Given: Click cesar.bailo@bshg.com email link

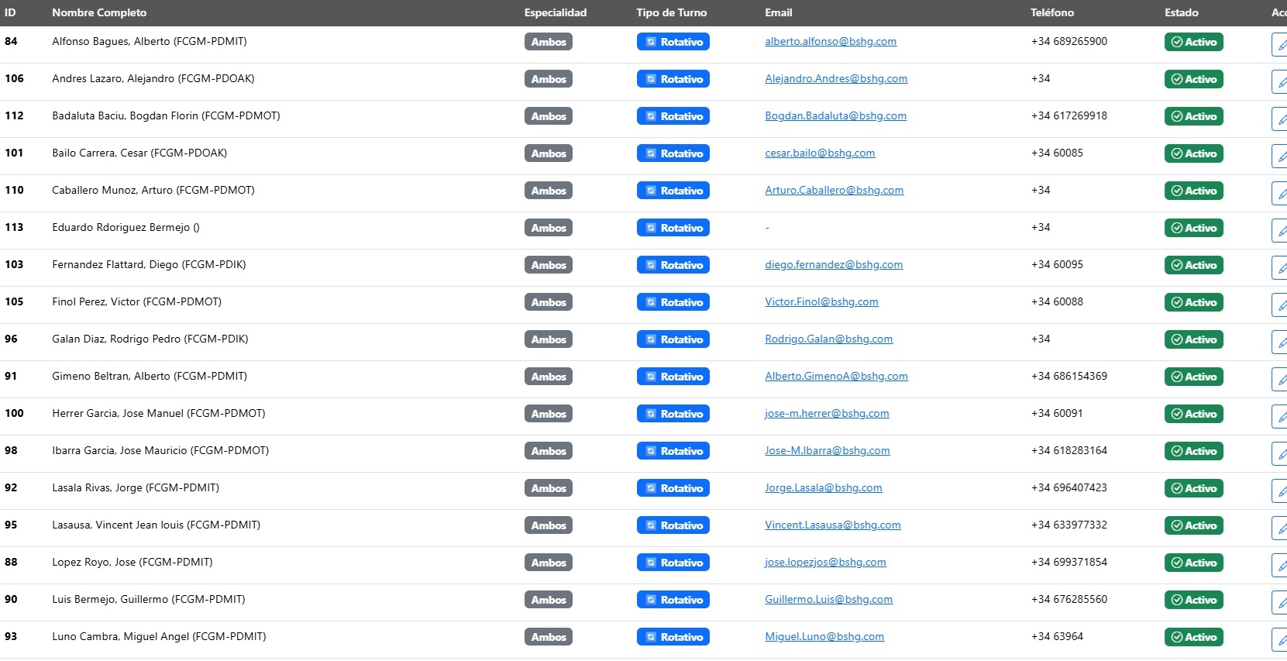Looking at the screenshot, I should pyautogui.click(x=820, y=153).
